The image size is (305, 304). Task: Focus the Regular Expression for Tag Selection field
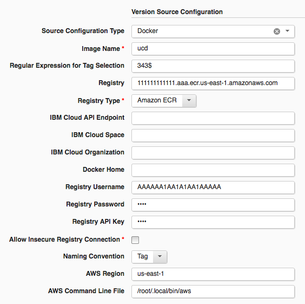click(x=213, y=66)
